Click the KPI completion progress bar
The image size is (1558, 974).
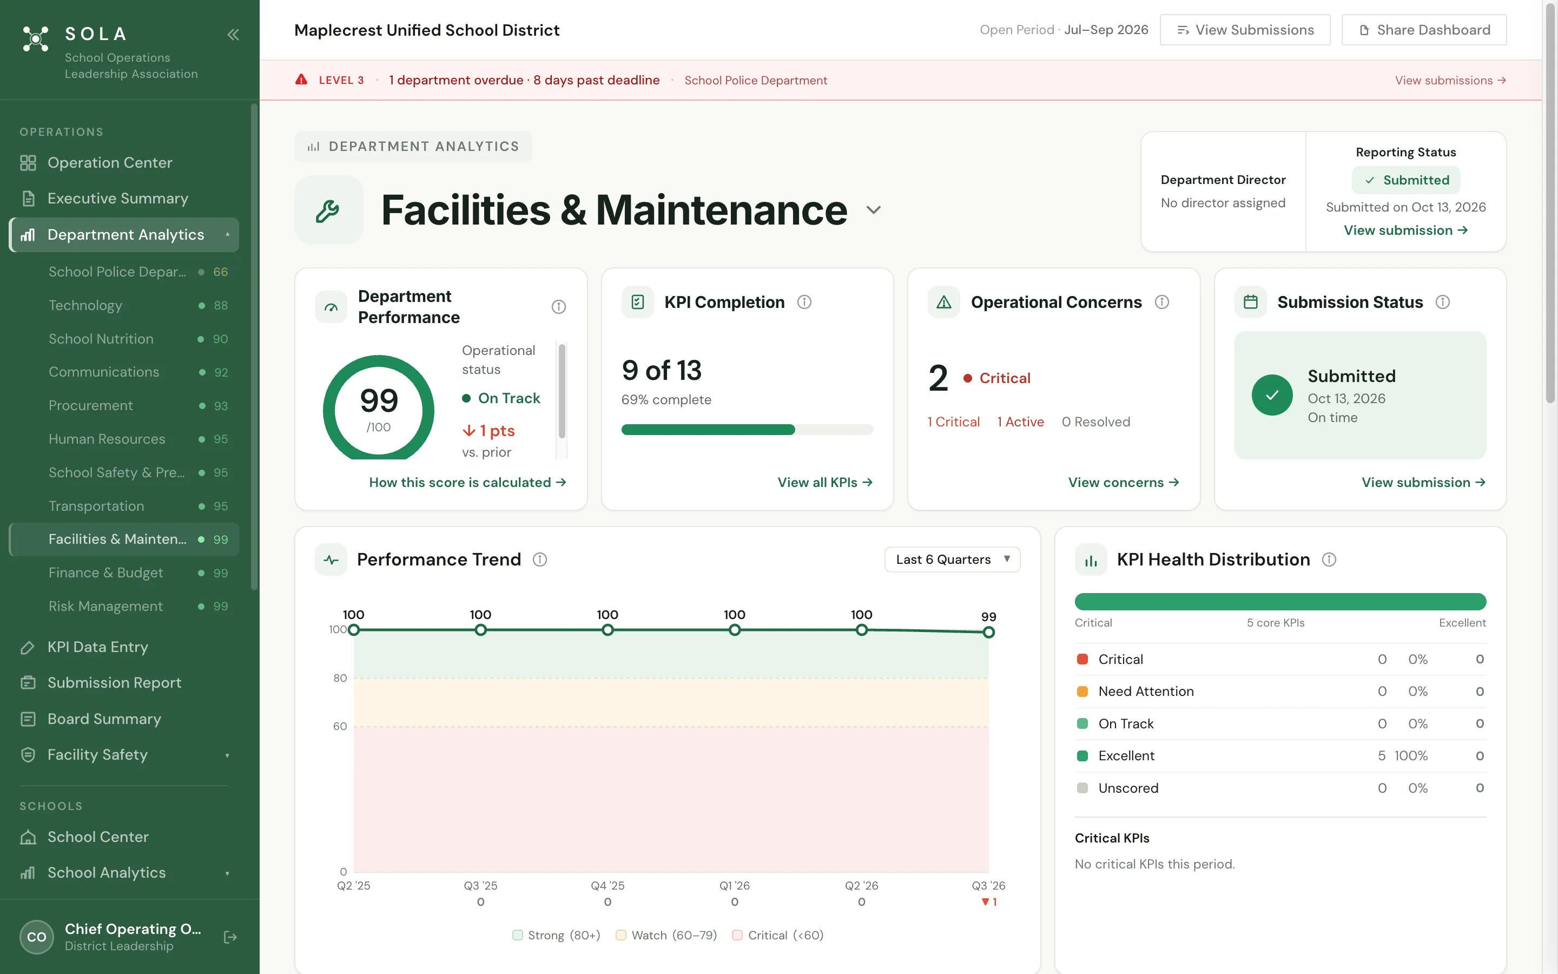tap(747, 430)
